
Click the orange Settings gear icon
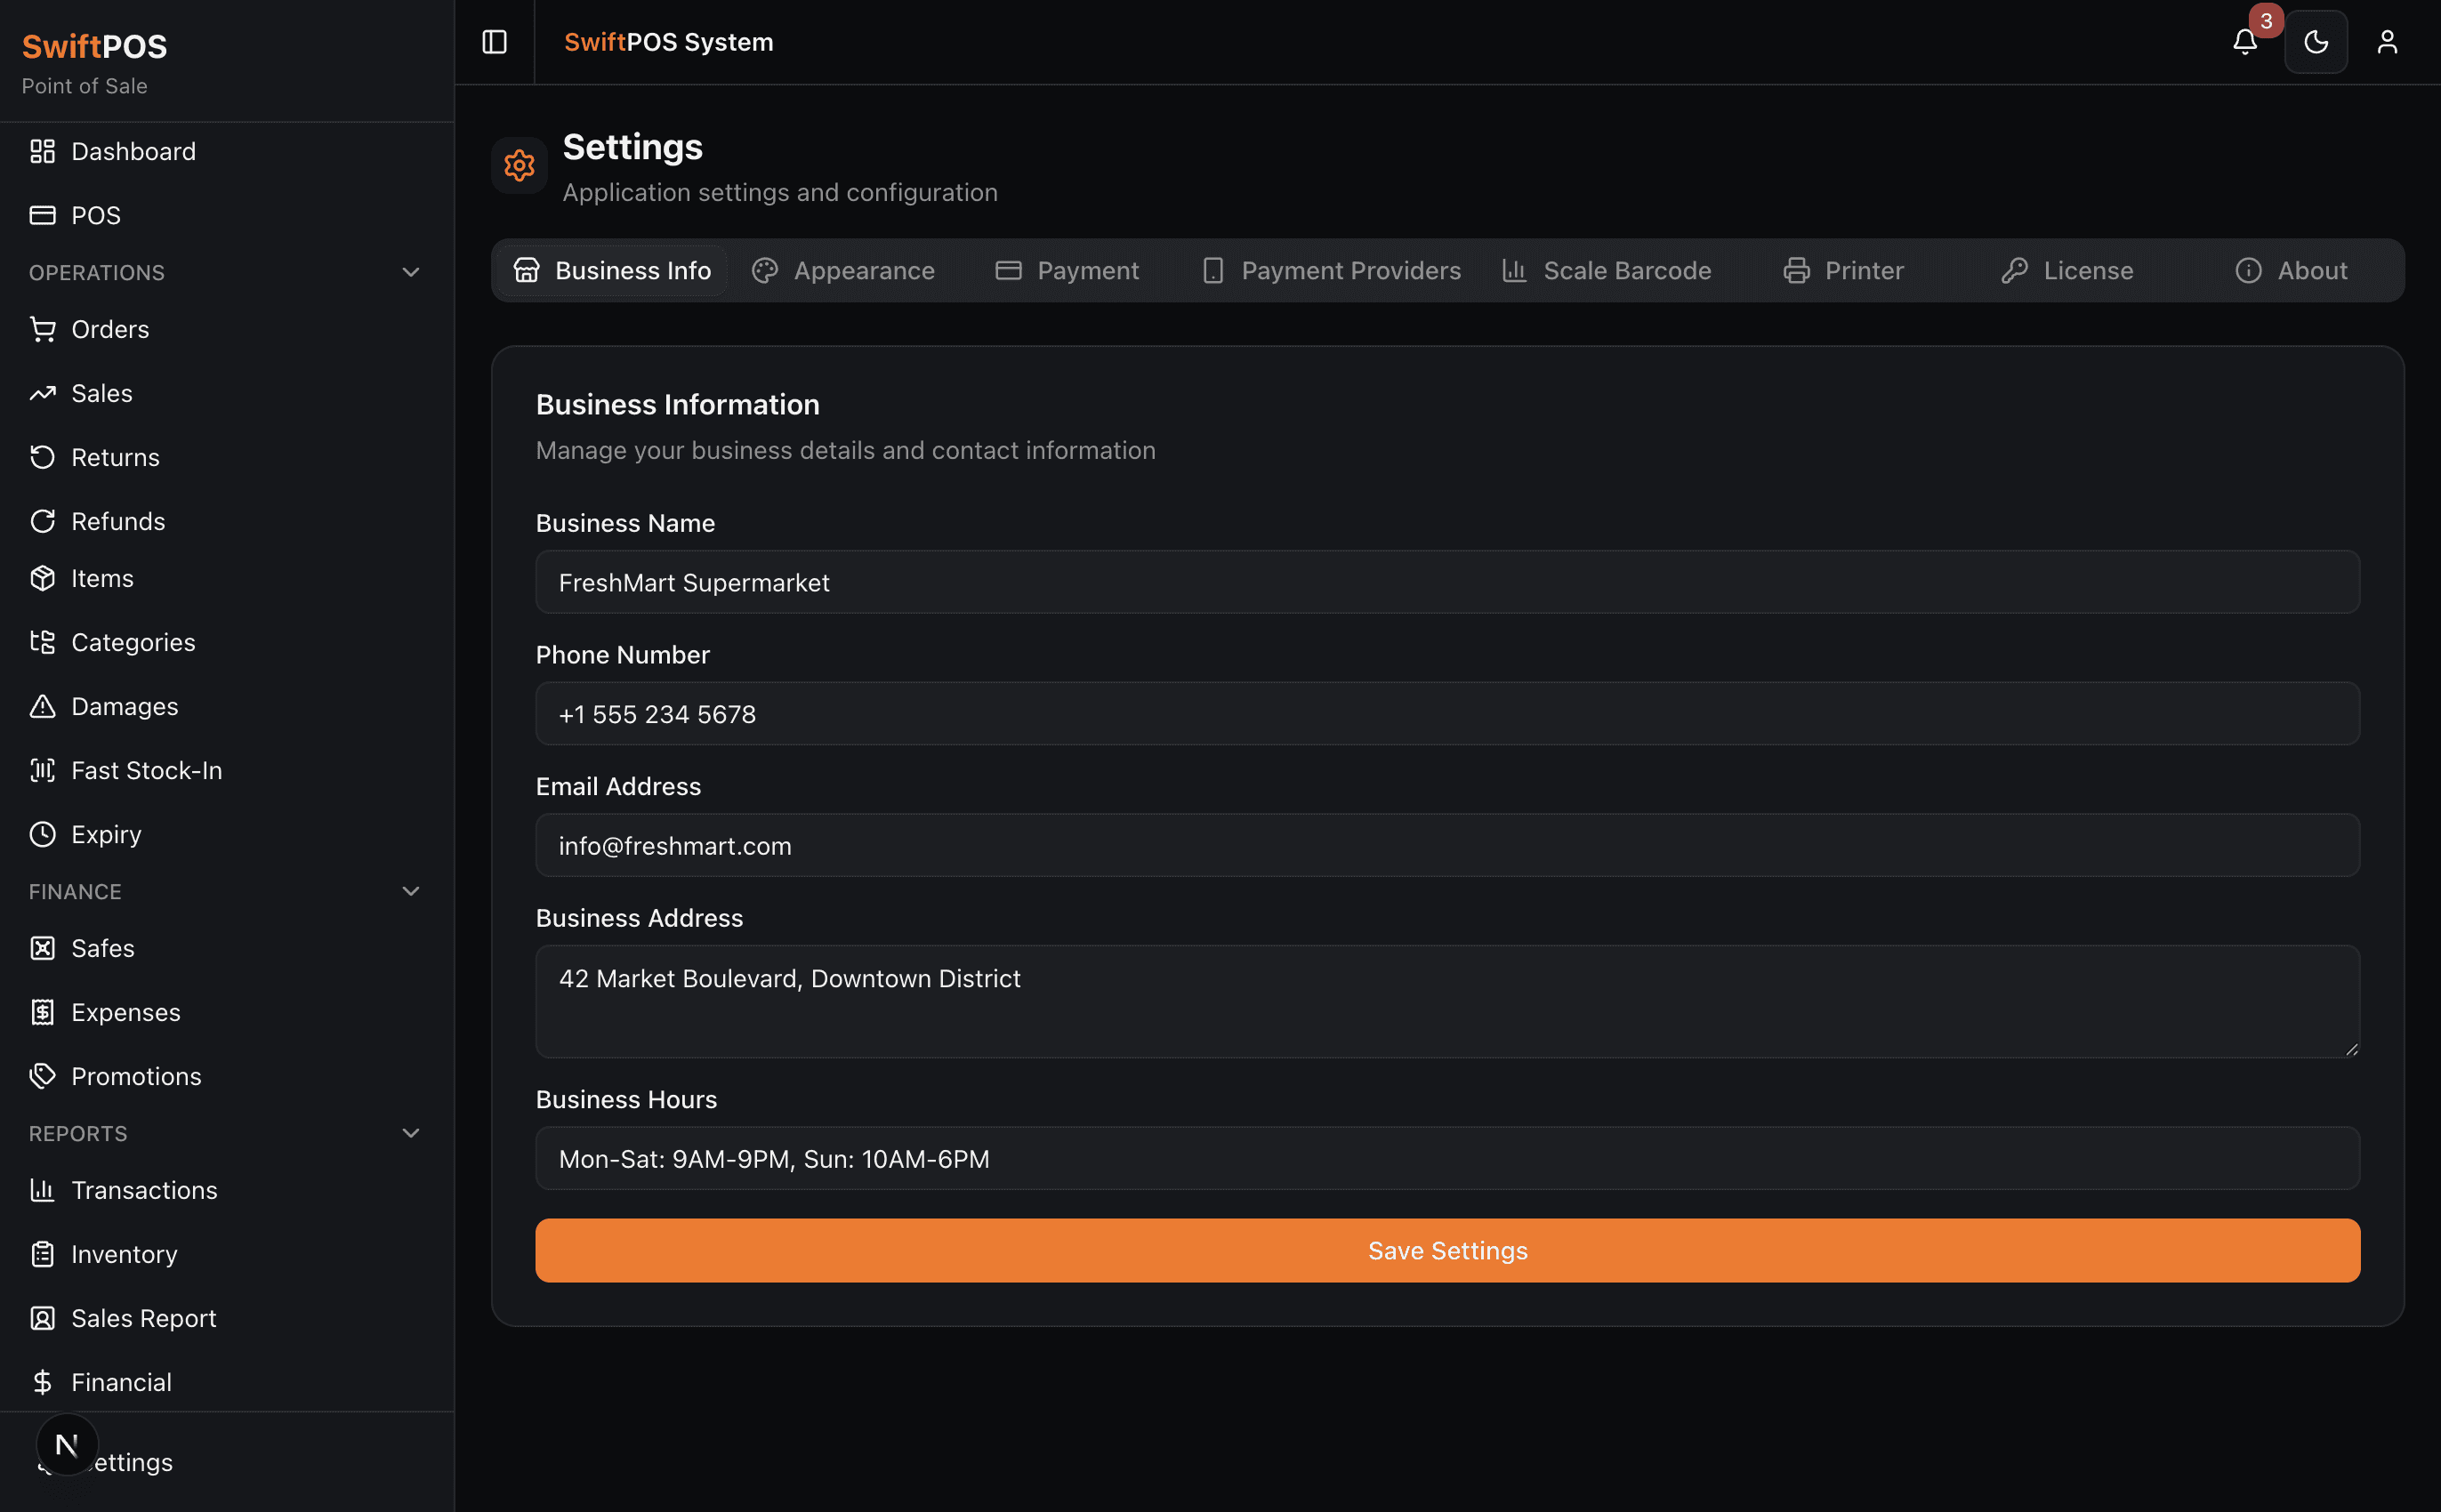tap(519, 166)
